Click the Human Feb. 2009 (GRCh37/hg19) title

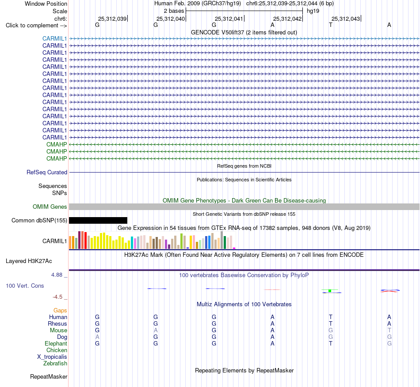(198, 4)
